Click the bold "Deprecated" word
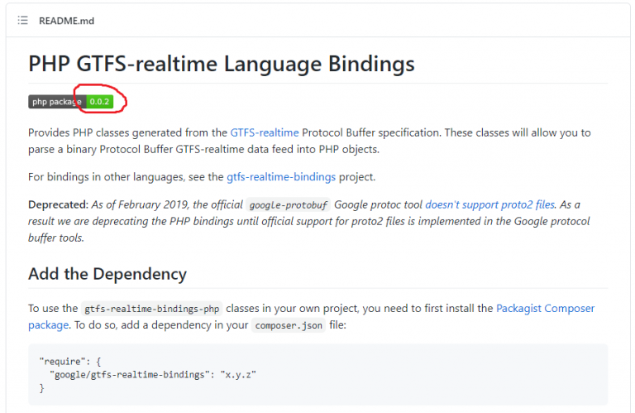The image size is (635, 413). pyautogui.click(x=57, y=204)
